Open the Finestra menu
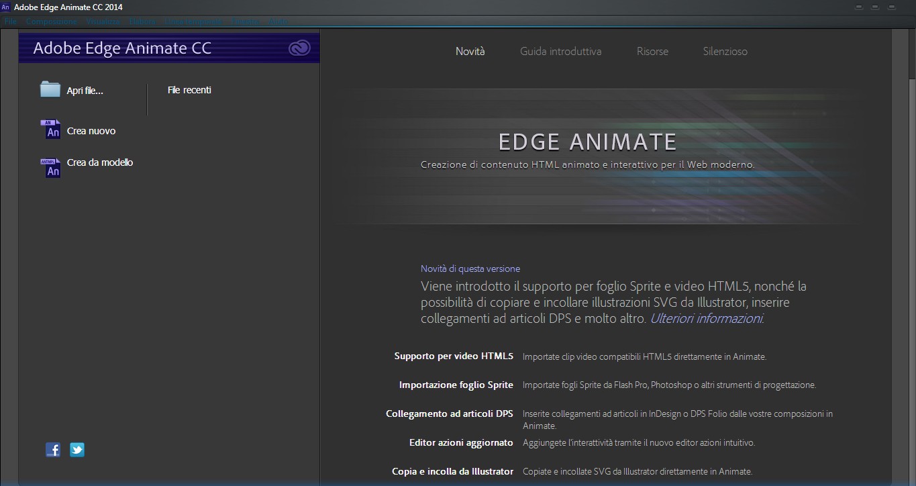The width and height of the screenshot is (916, 486). click(246, 21)
